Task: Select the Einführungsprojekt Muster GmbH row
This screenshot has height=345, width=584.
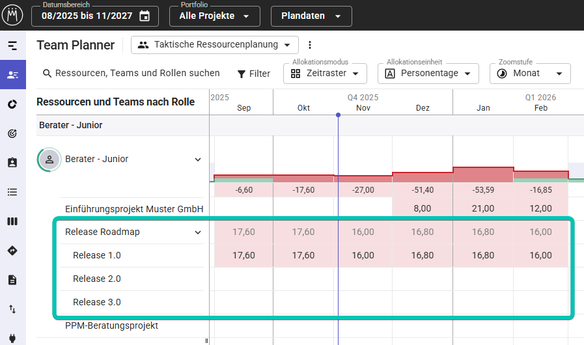Action: 134,209
